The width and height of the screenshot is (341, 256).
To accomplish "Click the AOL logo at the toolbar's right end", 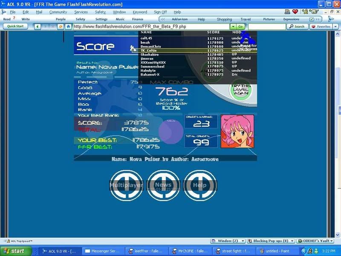I will (x=331, y=19).
